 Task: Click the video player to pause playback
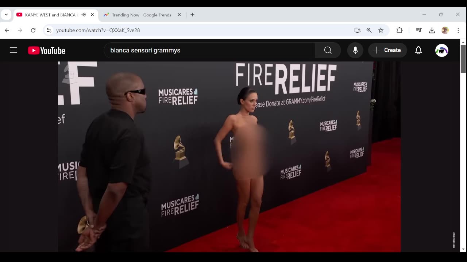click(x=229, y=156)
